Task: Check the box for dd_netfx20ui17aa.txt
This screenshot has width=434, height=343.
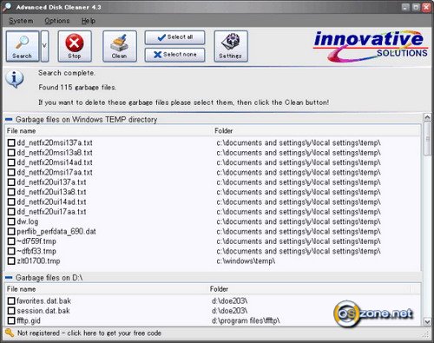Action: tap(11, 212)
